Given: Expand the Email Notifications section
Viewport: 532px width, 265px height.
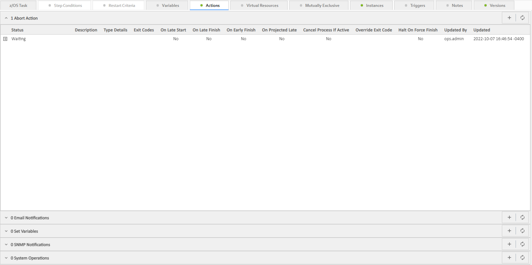Looking at the screenshot, I should [x=6, y=218].
